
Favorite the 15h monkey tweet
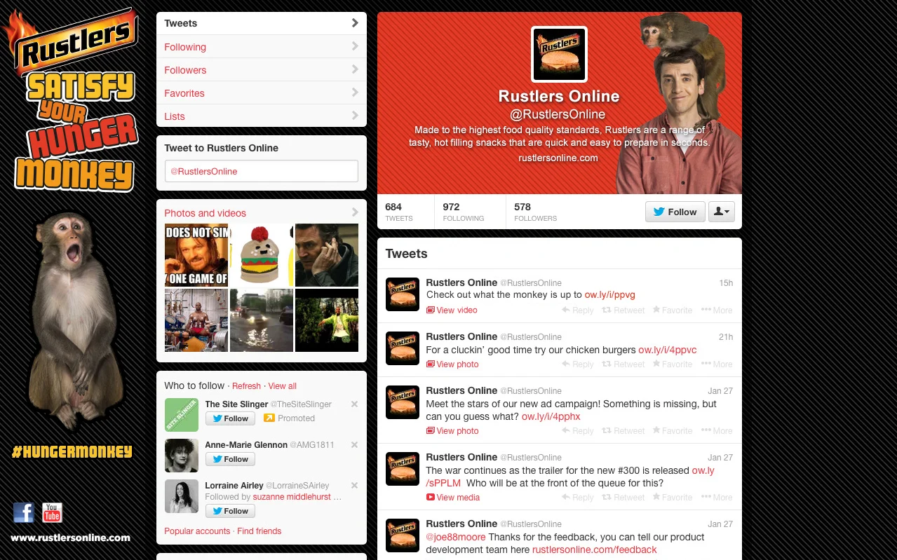673,310
